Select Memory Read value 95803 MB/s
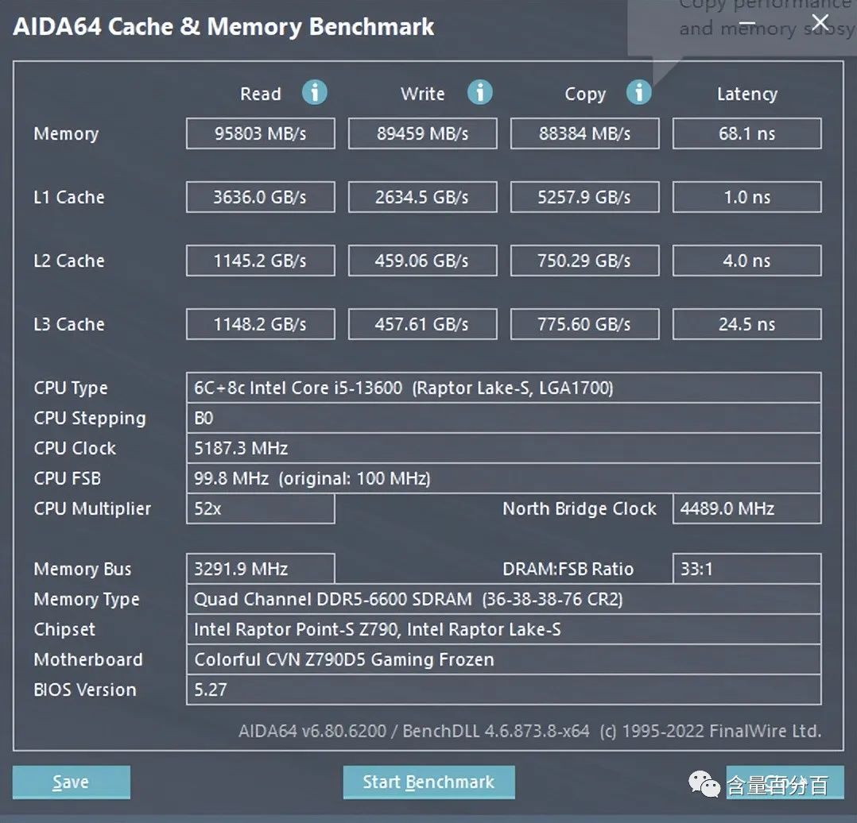This screenshot has width=857, height=823. click(x=261, y=133)
